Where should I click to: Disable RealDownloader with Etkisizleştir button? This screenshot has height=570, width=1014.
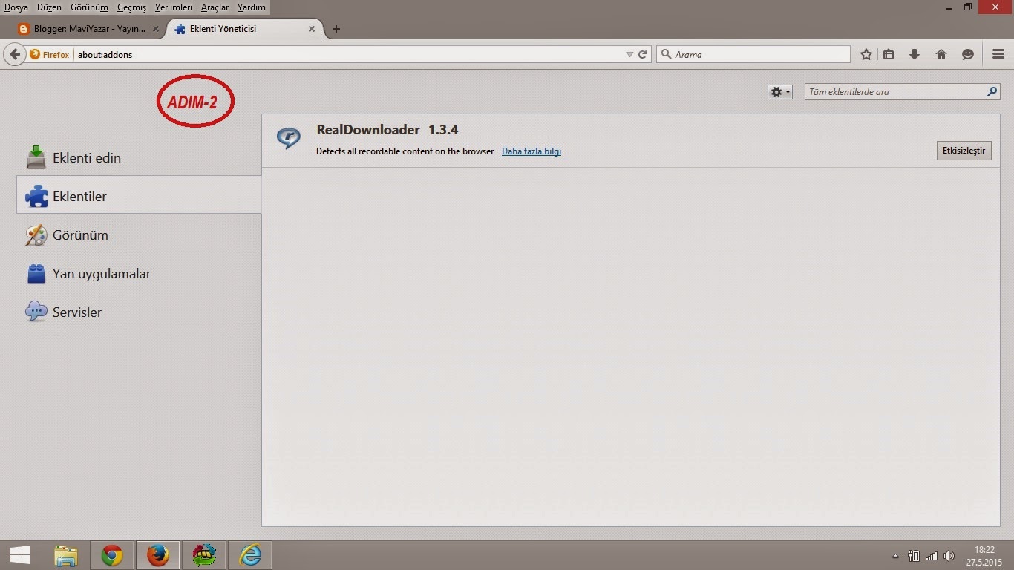pyautogui.click(x=964, y=151)
